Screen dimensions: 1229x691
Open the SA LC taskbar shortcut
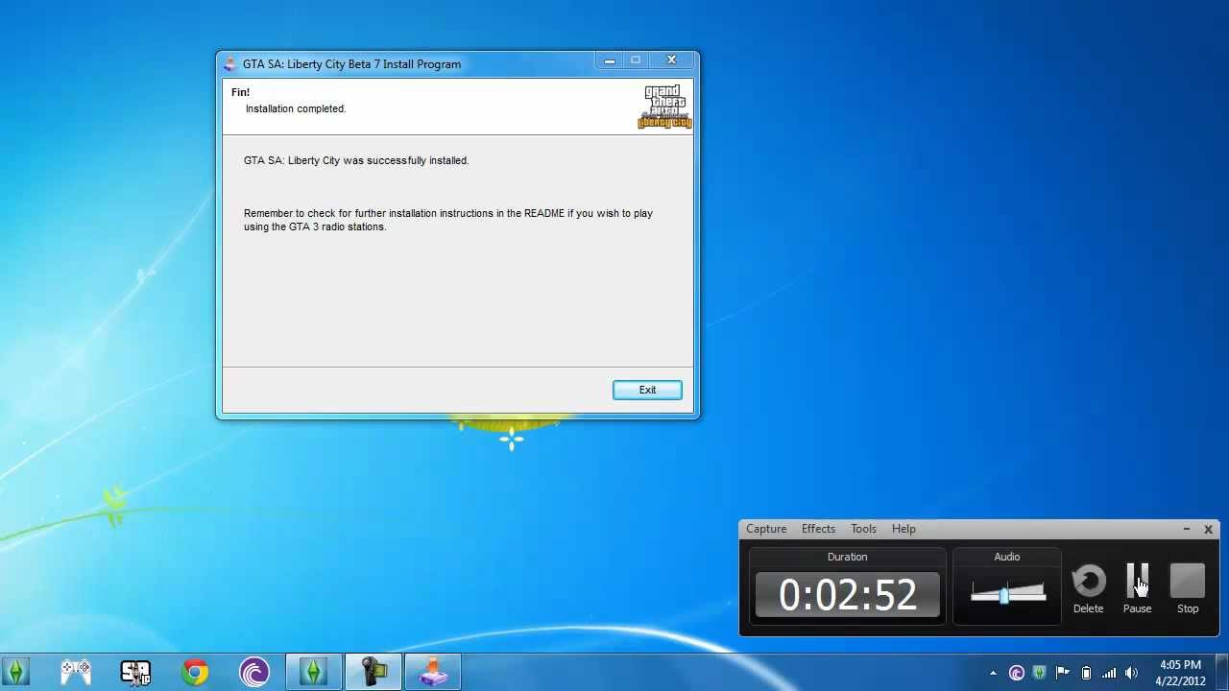135,672
